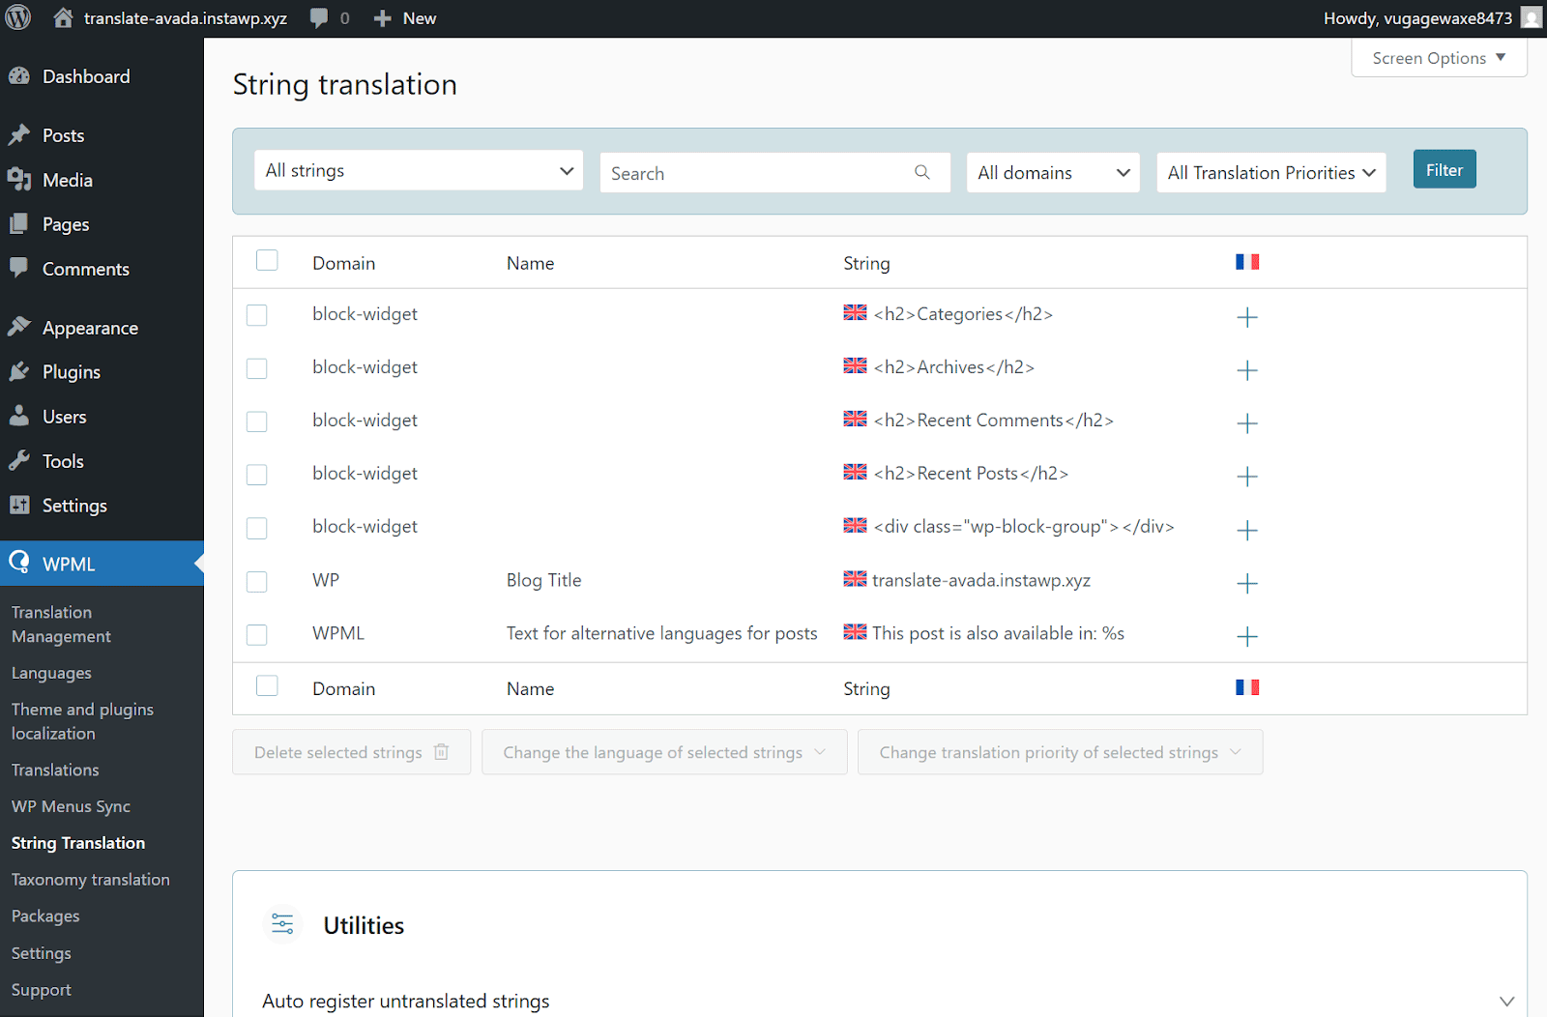Check the Blog Title row checkbox
1547x1017 pixels.
256,581
